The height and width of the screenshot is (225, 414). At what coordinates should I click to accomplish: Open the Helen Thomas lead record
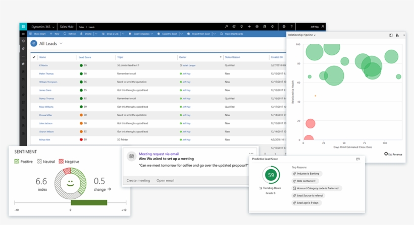(46, 73)
